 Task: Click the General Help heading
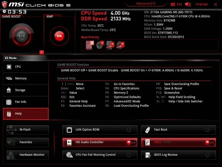pyautogui.click(x=66, y=78)
